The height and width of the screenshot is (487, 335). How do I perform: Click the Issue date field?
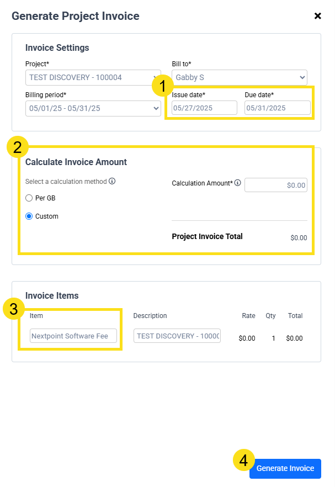pos(204,108)
